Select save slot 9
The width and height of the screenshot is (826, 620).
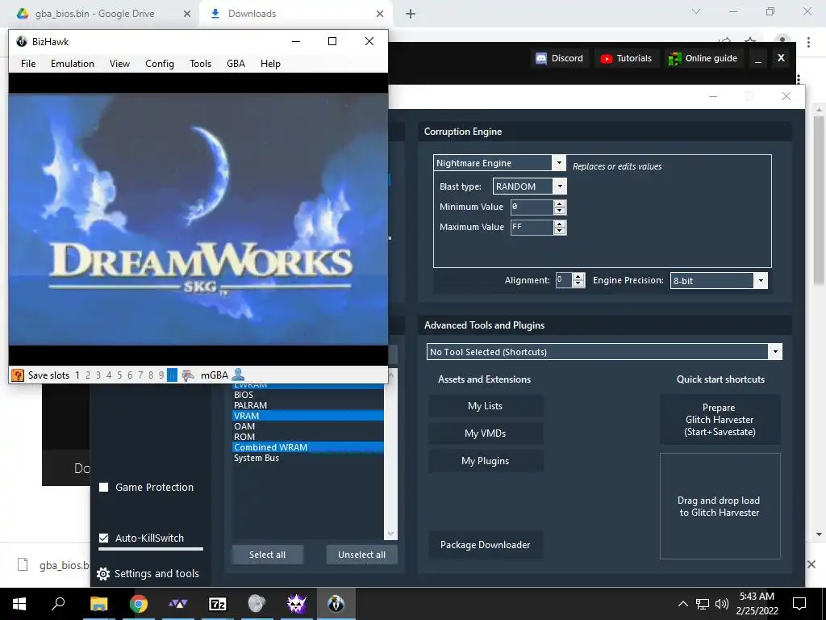[161, 375]
